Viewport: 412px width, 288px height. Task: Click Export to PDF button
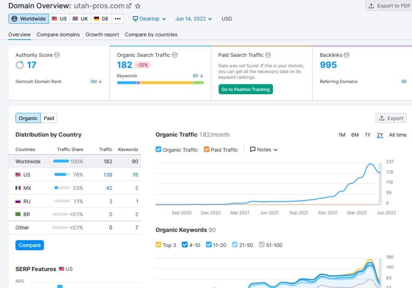tap(389, 6)
